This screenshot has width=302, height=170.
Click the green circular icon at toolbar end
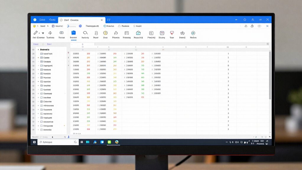pyautogui.click(x=193, y=33)
